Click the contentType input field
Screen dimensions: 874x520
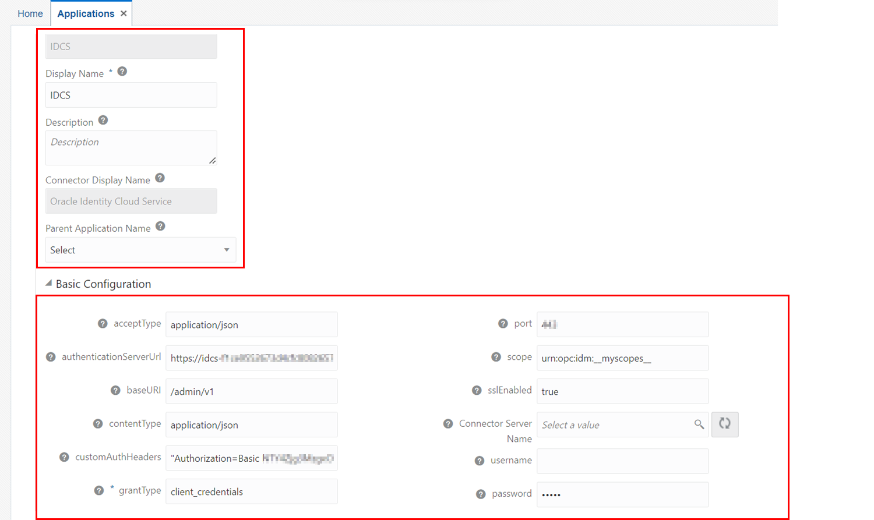[x=252, y=425]
